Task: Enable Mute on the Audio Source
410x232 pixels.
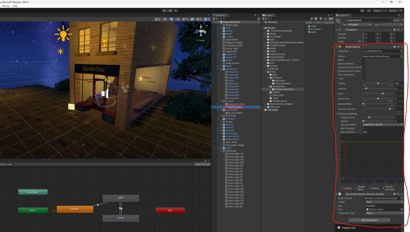Action: coord(364,60)
